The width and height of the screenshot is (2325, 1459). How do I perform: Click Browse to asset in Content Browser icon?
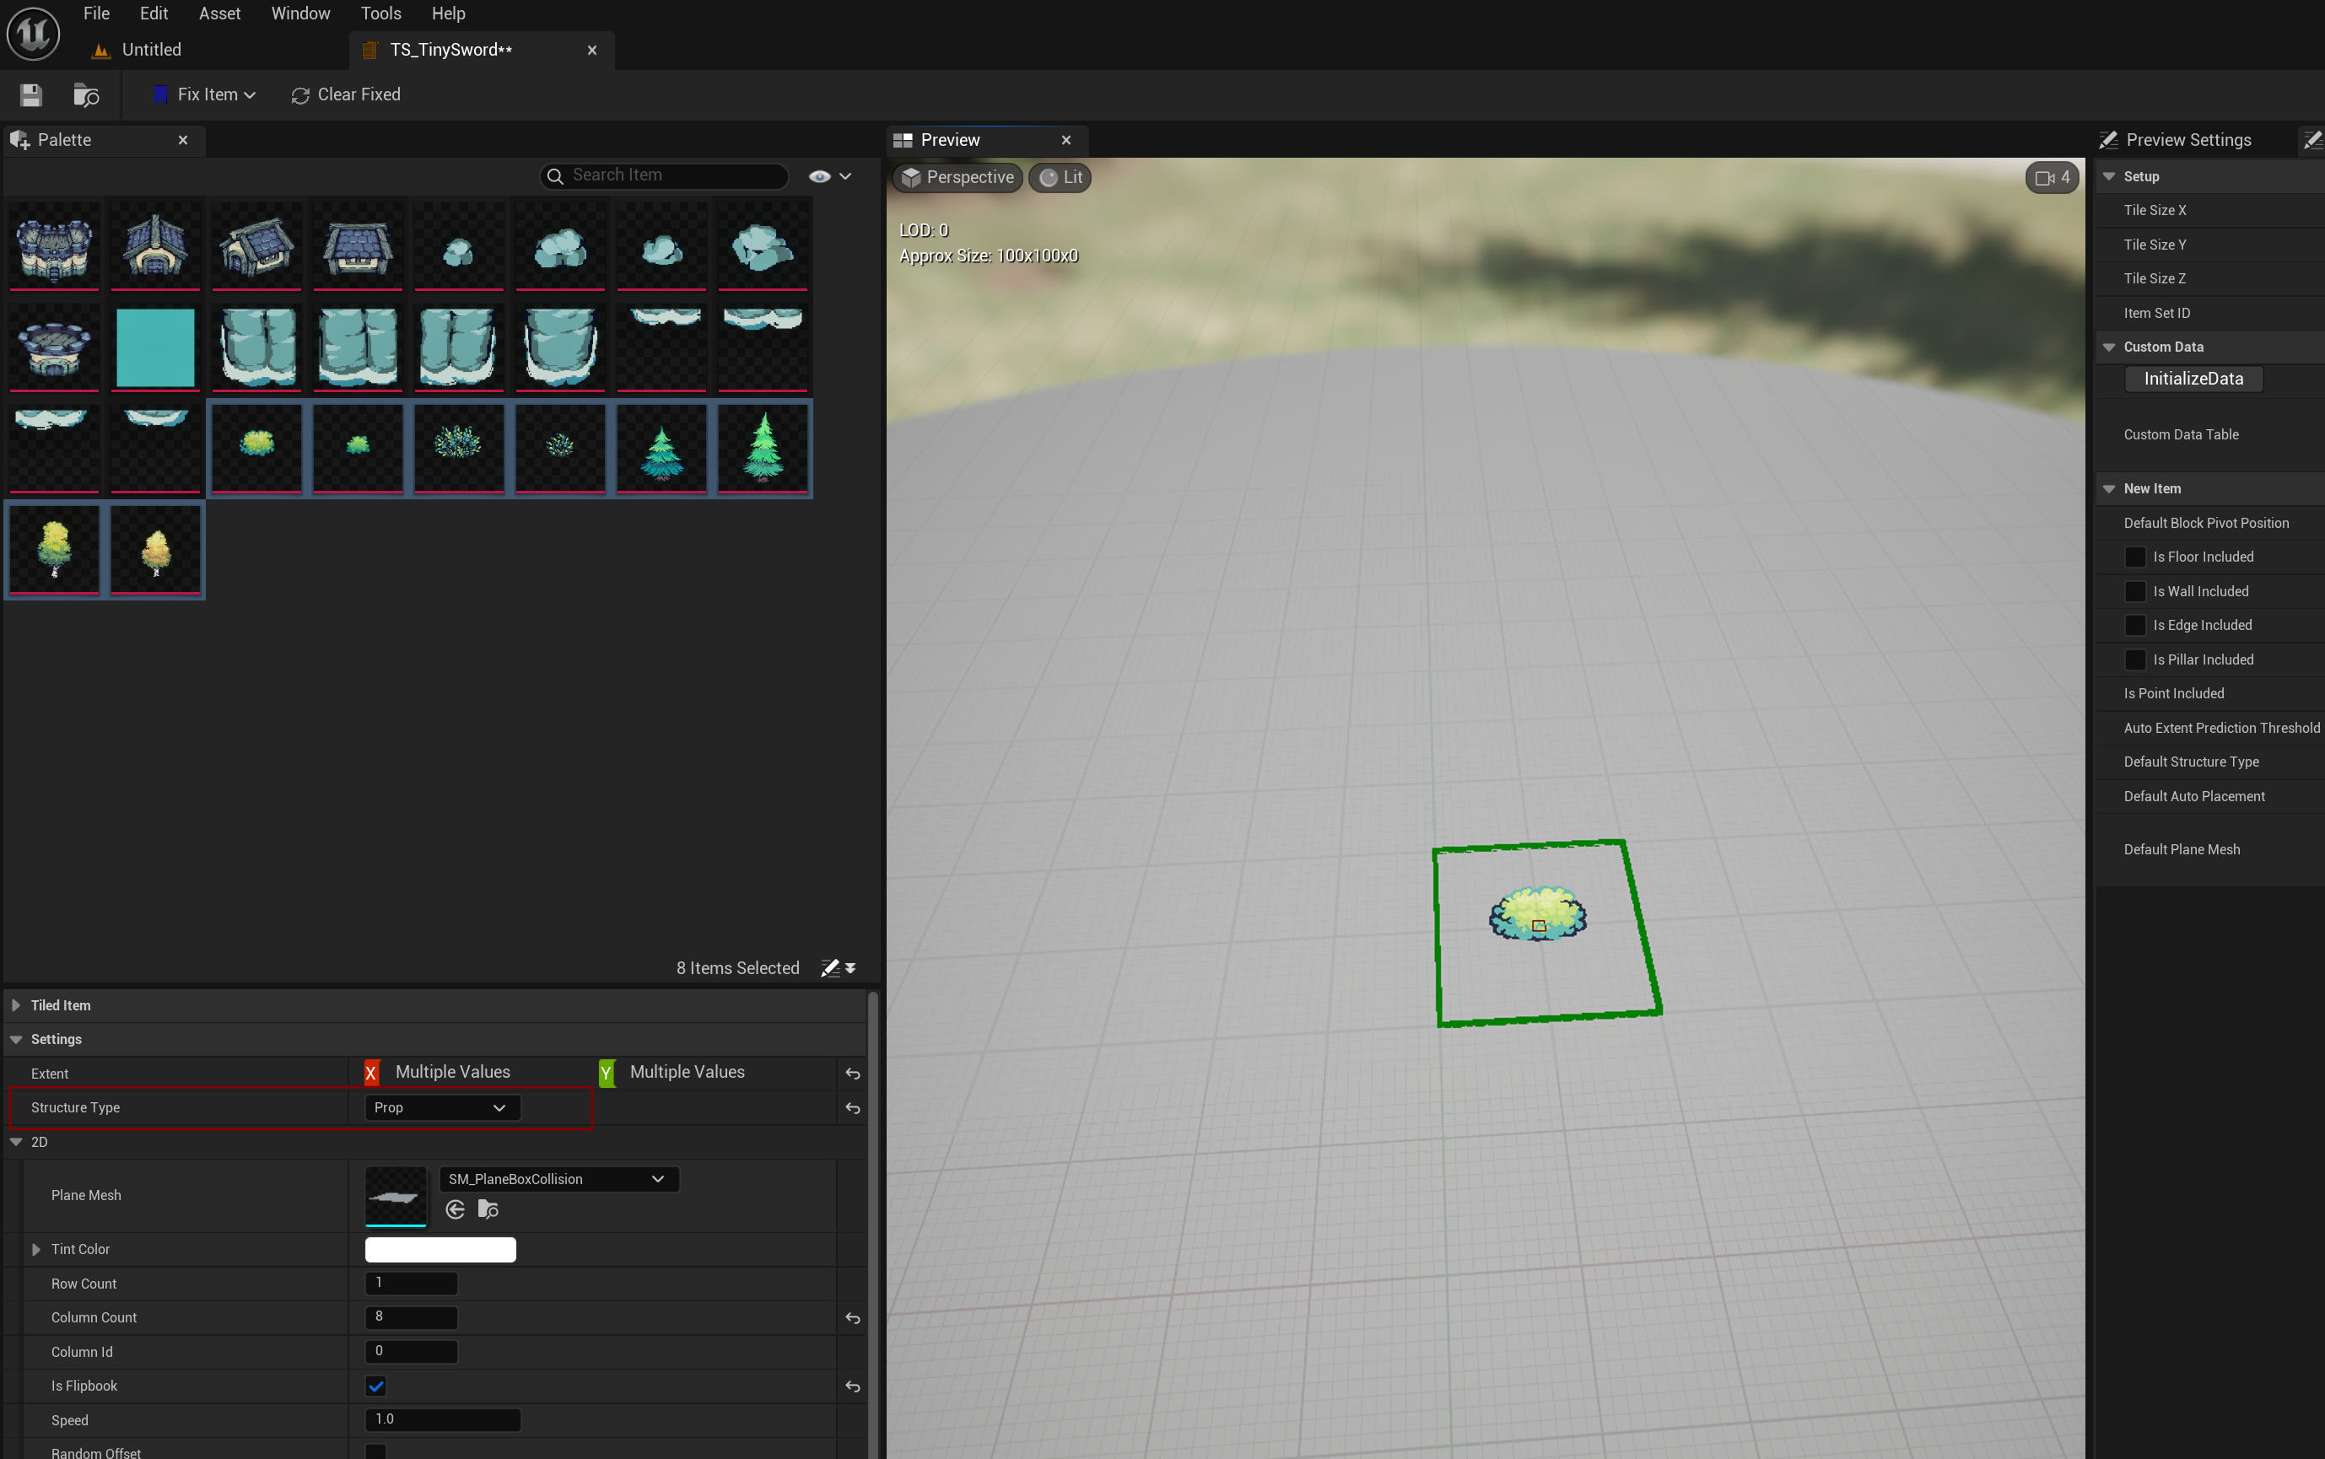[x=86, y=94]
